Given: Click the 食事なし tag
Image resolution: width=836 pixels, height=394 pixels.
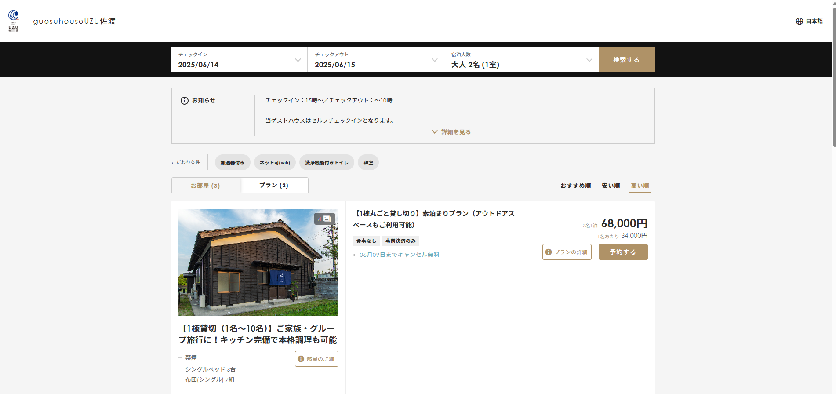Looking at the screenshot, I should tap(366, 241).
